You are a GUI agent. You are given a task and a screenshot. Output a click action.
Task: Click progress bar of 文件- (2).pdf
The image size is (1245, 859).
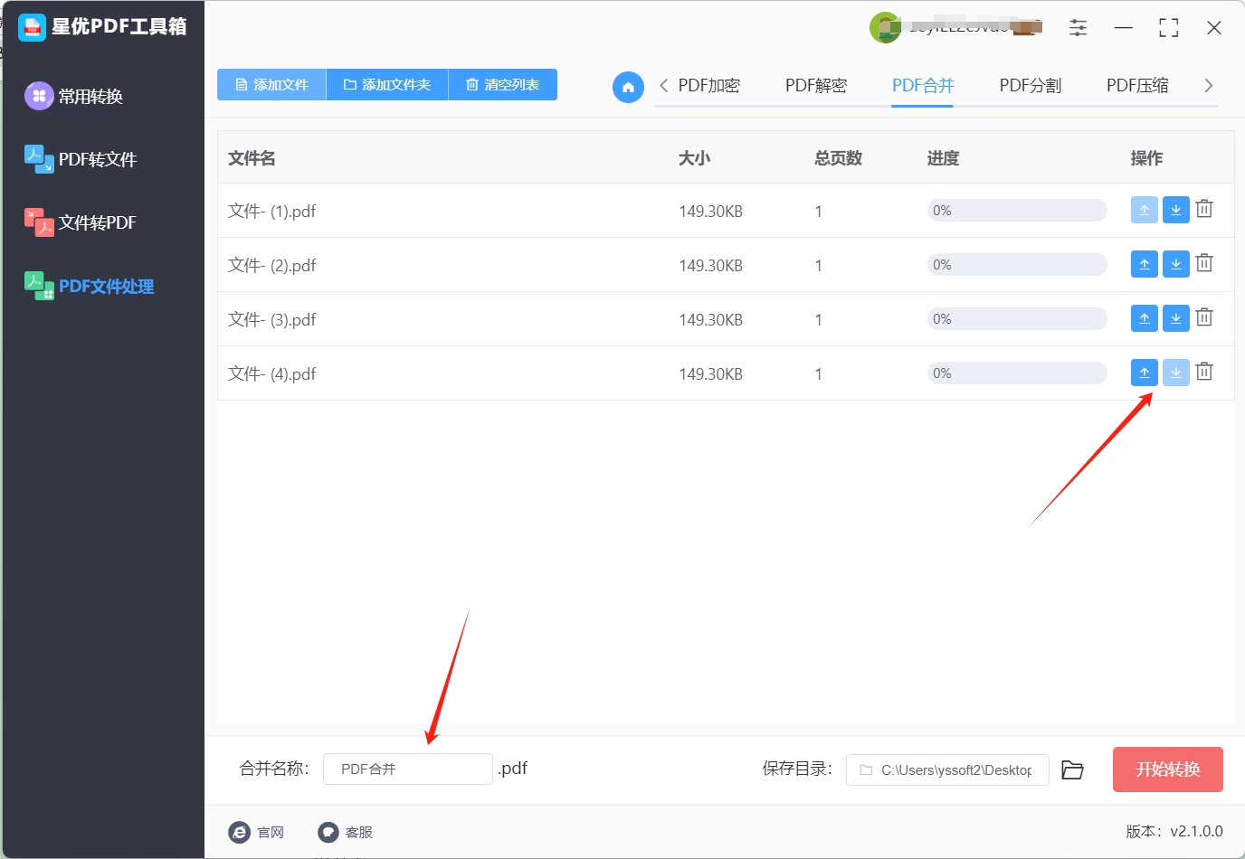tap(1017, 264)
